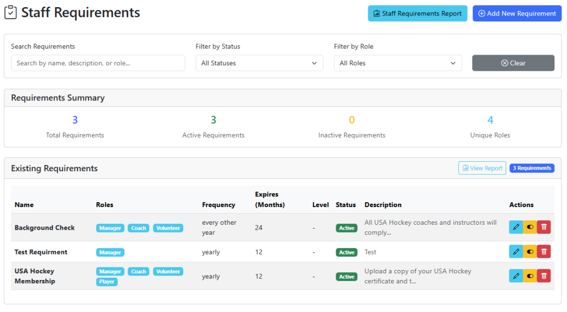Image resolution: width=567 pixels, height=312 pixels.
Task: Select the Background Check name cell
Action: click(44, 228)
